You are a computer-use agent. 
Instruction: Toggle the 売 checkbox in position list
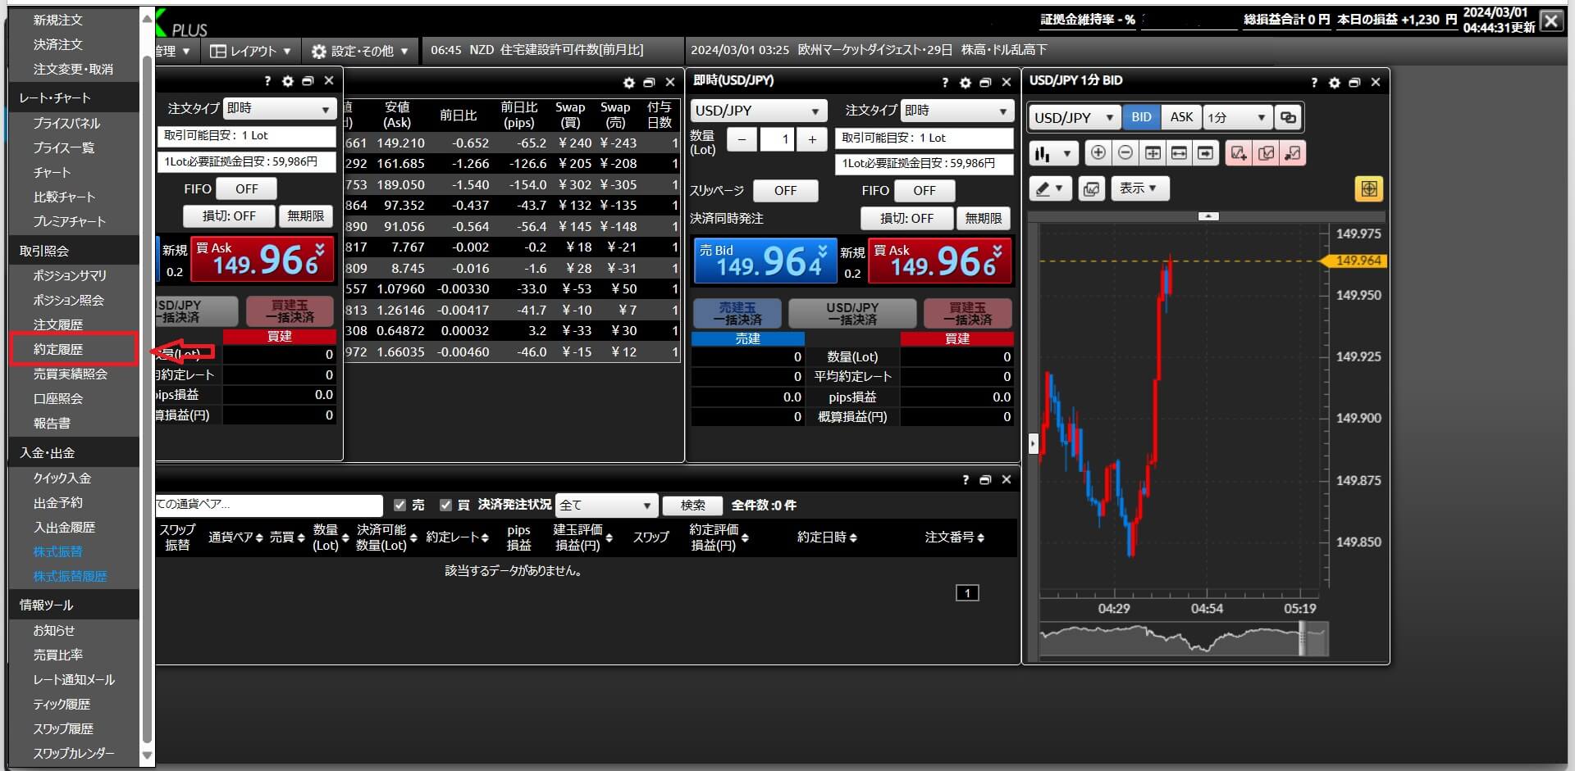400,506
